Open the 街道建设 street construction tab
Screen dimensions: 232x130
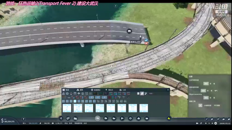(96, 90)
